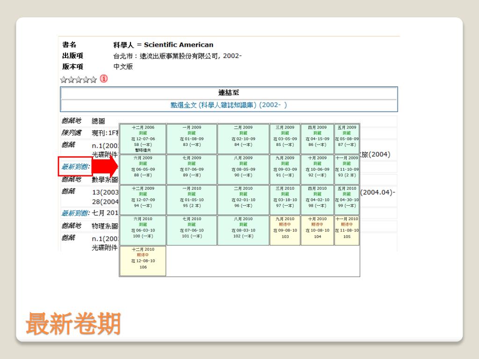Select the 七月 2010 issue cell
This screenshot has height=359, width=479.
click(x=191, y=230)
